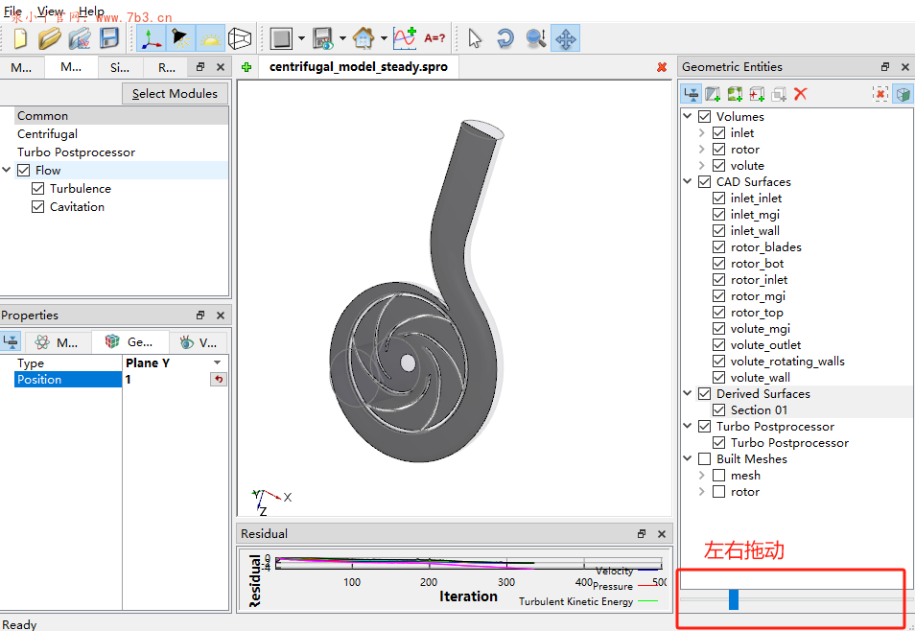Collapse the CAD Surfaces tree group
Image resolution: width=915 pixels, height=631 pixels.
tap(688, 182)
